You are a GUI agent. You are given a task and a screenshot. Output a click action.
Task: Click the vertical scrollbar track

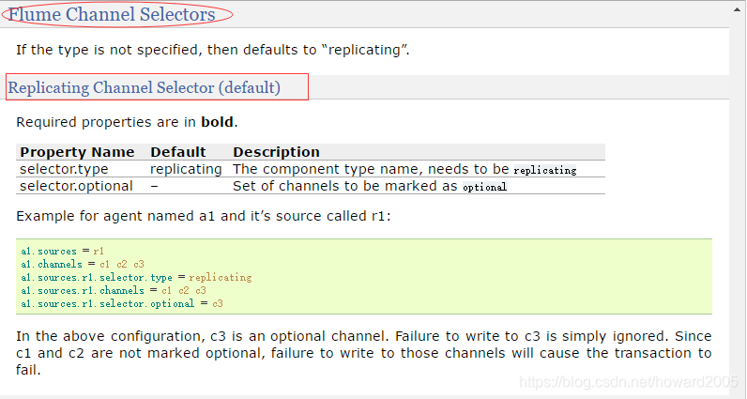pyautogui.click(x=738, y=205)
